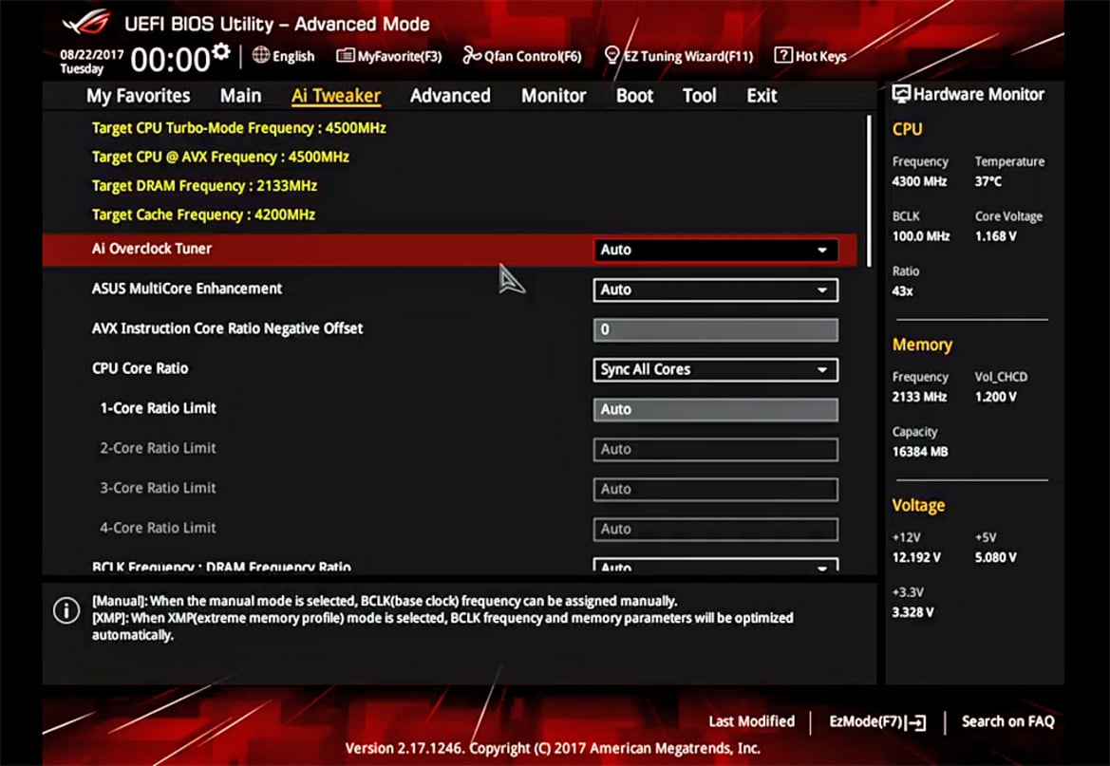Click the CPU heading in Hardware Monitor

pyautogui.click(x=907, y=129)
